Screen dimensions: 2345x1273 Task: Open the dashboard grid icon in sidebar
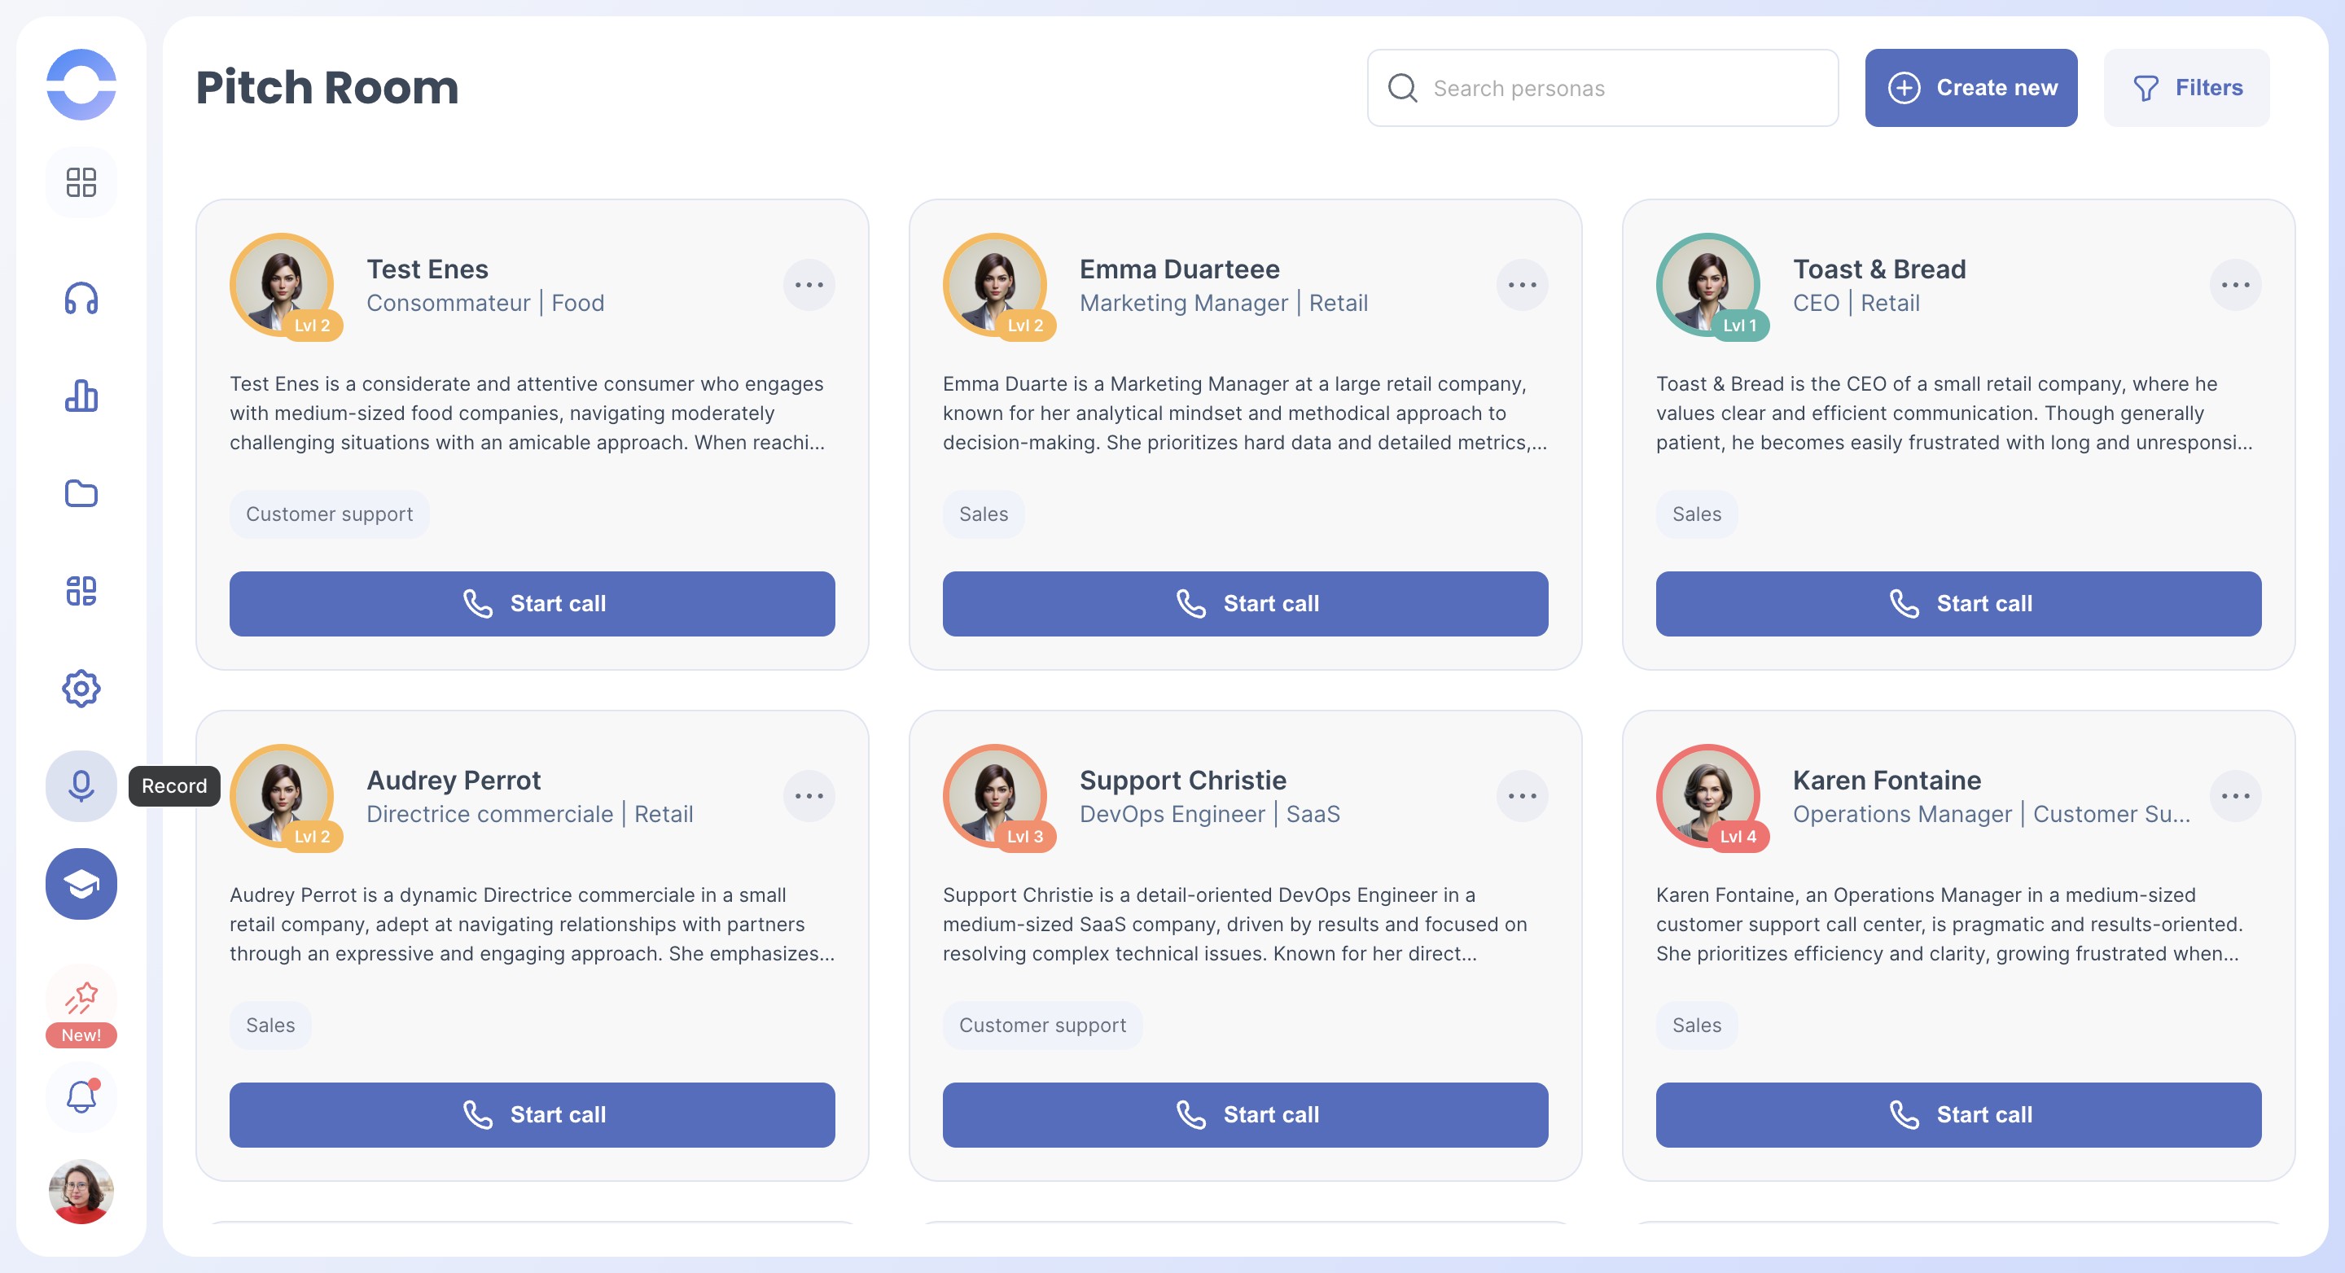(x=81, y=182)
